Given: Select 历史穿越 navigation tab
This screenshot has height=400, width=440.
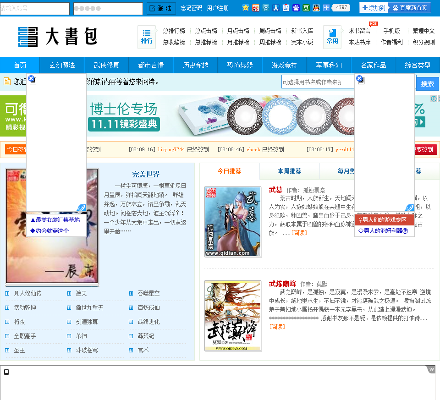Looking at the screenshot, I should click(196, 66).
